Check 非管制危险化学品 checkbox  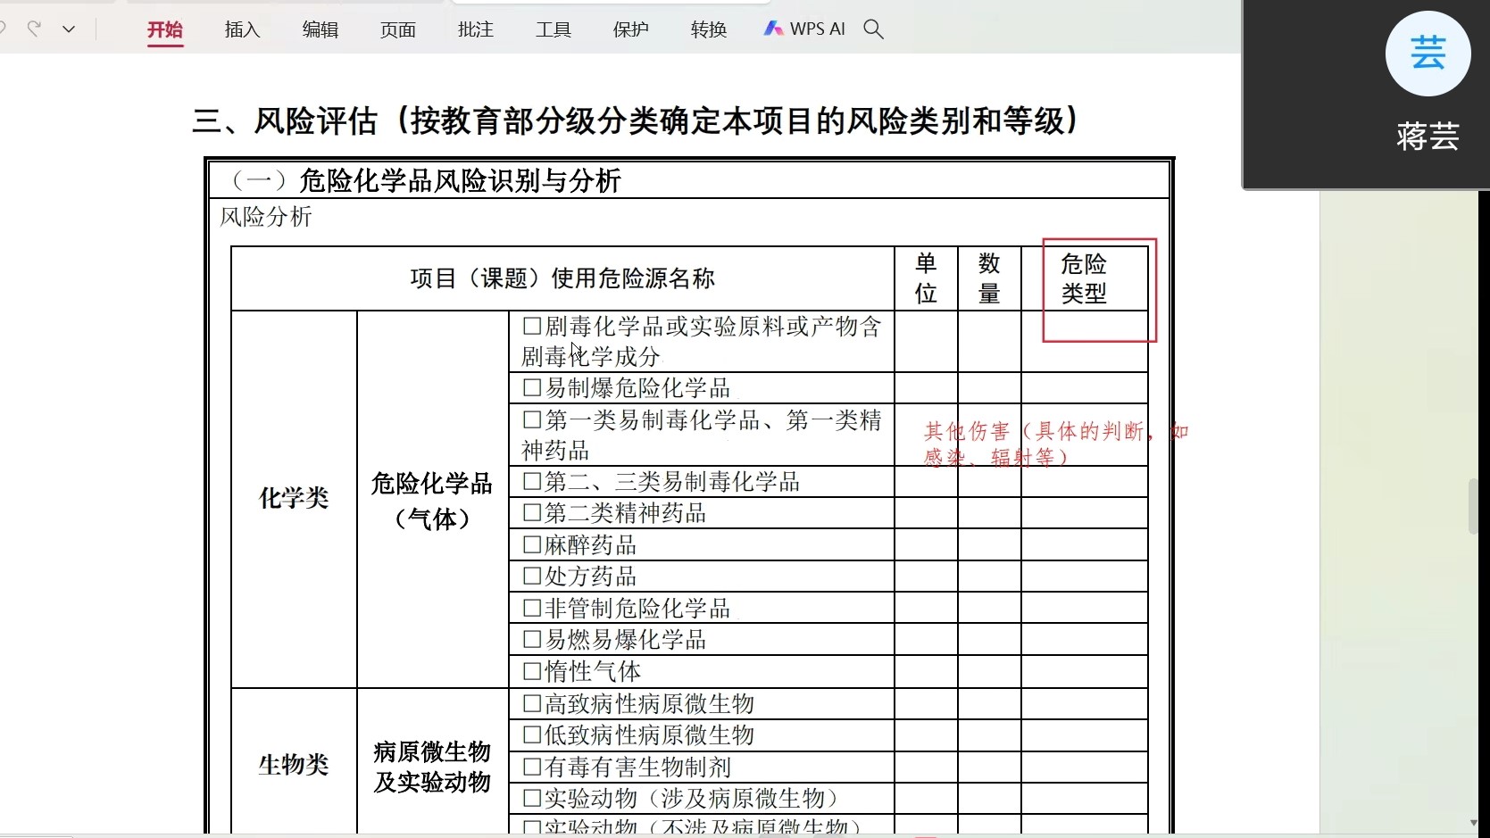[532, 608]
